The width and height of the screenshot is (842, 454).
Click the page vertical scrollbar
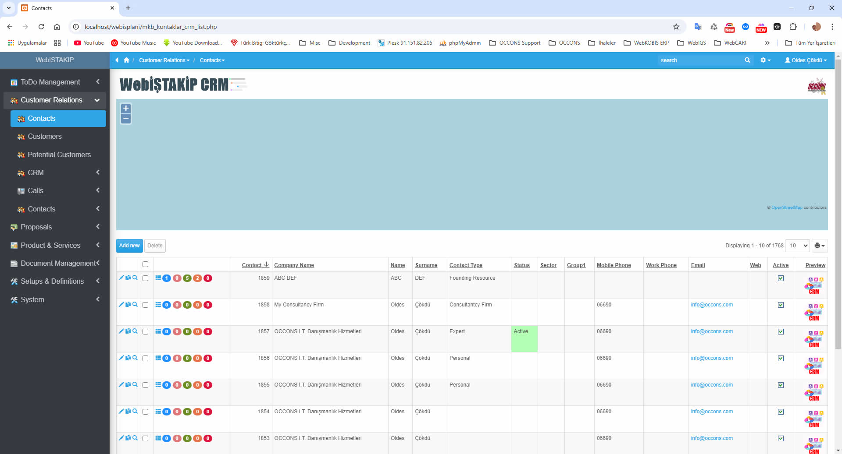(838, 204)
